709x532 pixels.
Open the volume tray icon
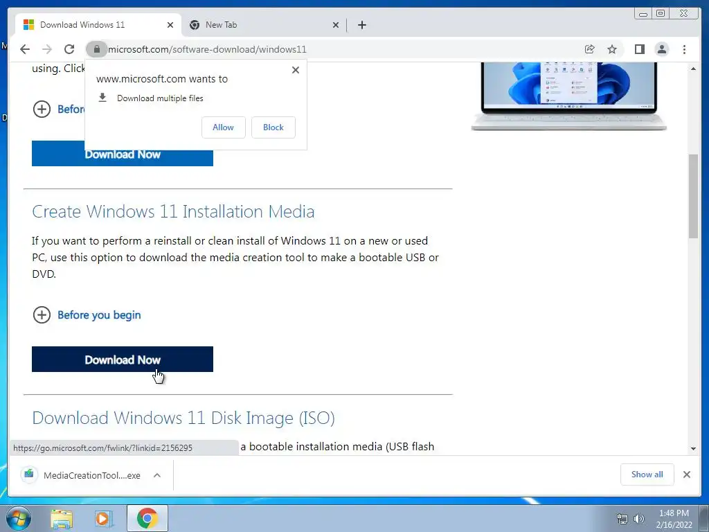pyautogui.click(x=639, y=519)
